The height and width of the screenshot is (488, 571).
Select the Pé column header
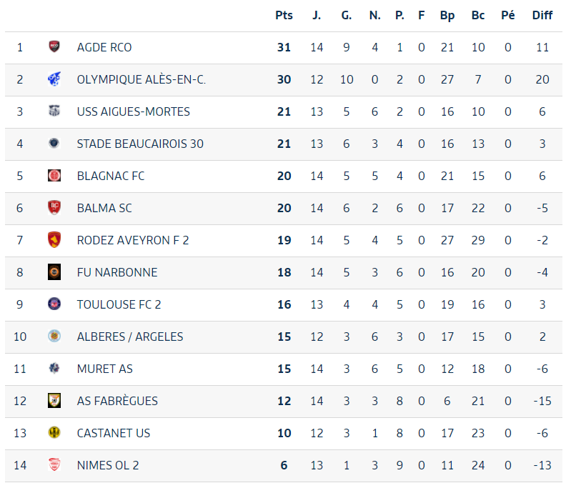click(x=508, y=15)
